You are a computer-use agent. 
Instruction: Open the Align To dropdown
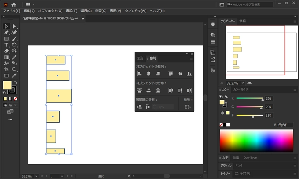pyautogui.click(x=188, y=107)
